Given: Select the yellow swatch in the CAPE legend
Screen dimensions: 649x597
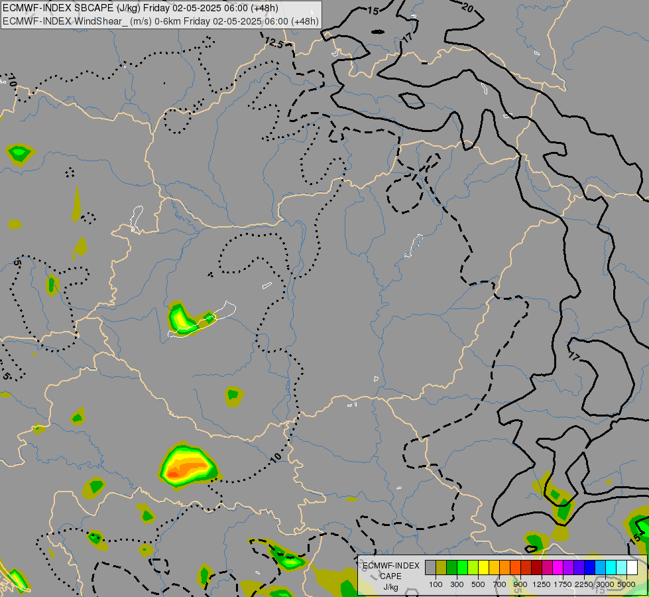Looking at the screenshot, I should coord(483,568).
